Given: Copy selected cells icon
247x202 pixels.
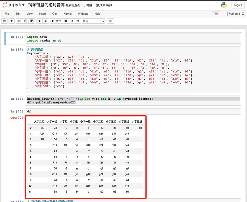Looking at the screenshot, I should coord(25,21).
